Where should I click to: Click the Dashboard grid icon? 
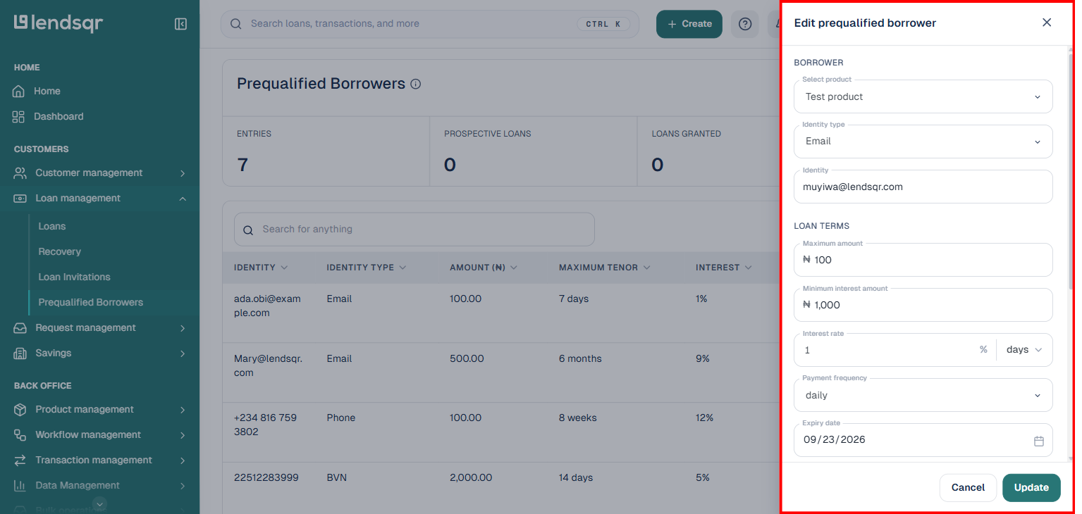click(19, 117)
